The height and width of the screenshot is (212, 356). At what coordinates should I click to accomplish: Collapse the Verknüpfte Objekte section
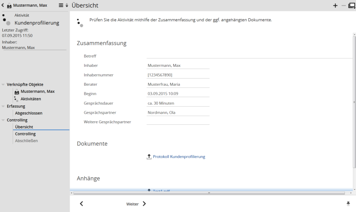tap(4, 84)
